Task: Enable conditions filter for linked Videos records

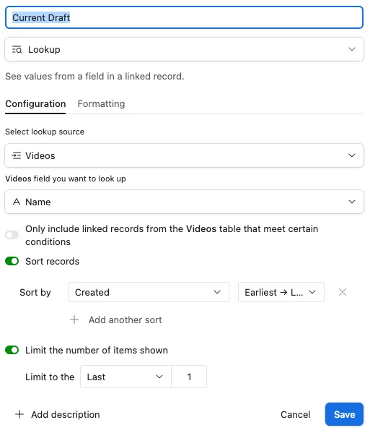Action: click(x=12, y=235)
